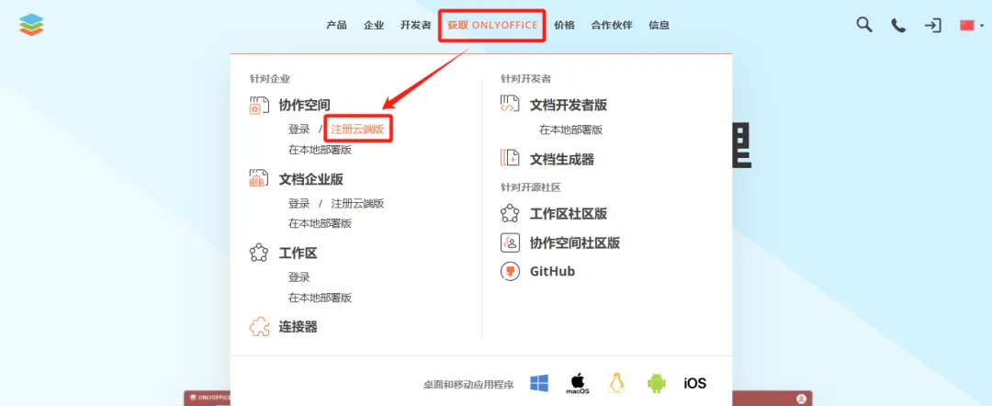Viewport: 992px width, 406px height.
Task: Click 注册云端版 under 文档企业版
Action: [357, 203]
